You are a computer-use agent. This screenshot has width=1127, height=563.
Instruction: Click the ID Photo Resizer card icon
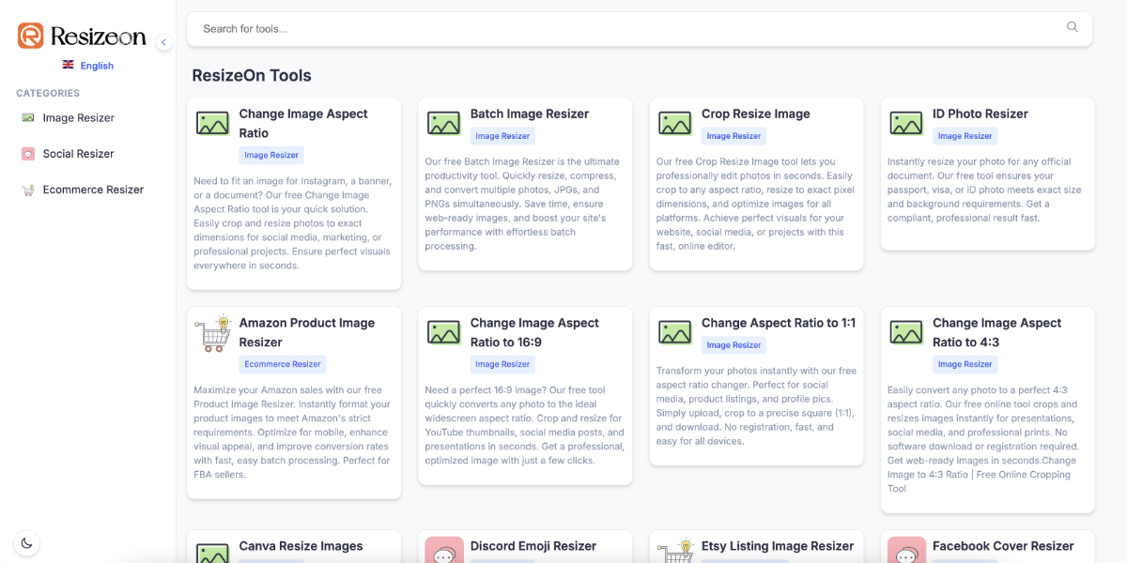click(906, 123)
